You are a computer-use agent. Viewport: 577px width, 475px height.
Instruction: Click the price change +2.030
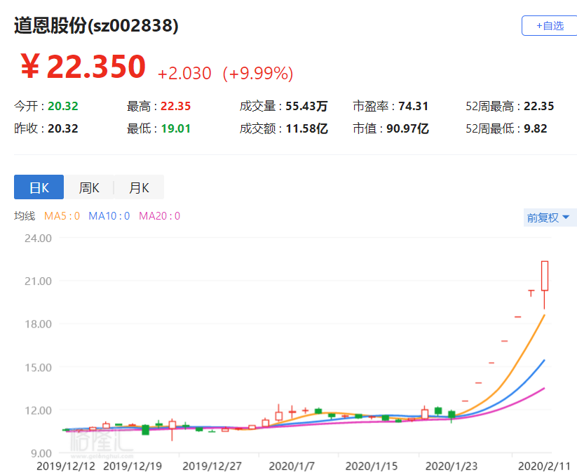coord(184,73)
